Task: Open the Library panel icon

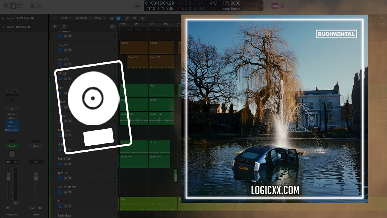Action: pyautogui.click(x=6, y=6)
